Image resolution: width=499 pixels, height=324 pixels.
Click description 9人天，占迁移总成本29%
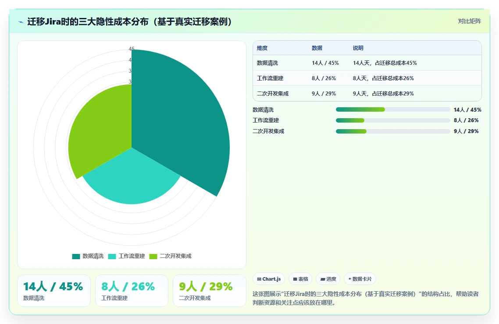pos(383,93)
